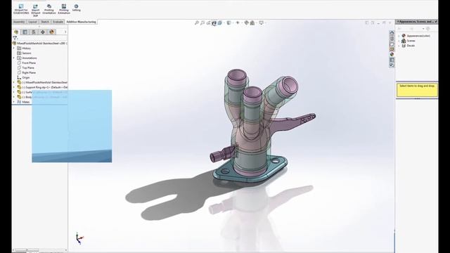
Task: Open the Sketch tab
Action: (45, 22)
